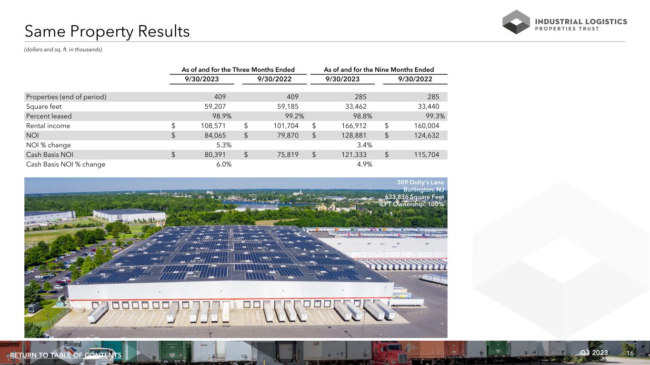Select the Same Property Results title

coord(107,31)
